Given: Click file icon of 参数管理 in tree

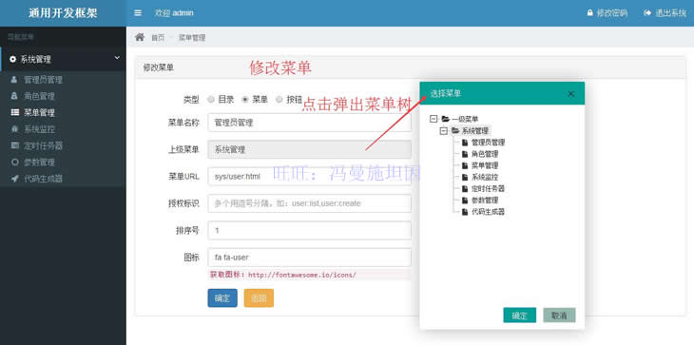Looking at the screenshot, I should tap(465, 200).
